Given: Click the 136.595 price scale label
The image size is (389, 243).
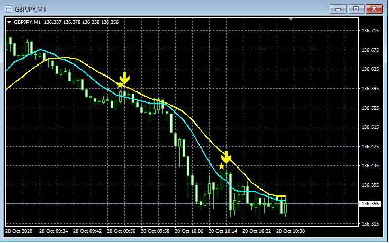Looking at the screenshot, I should [370, 89].
